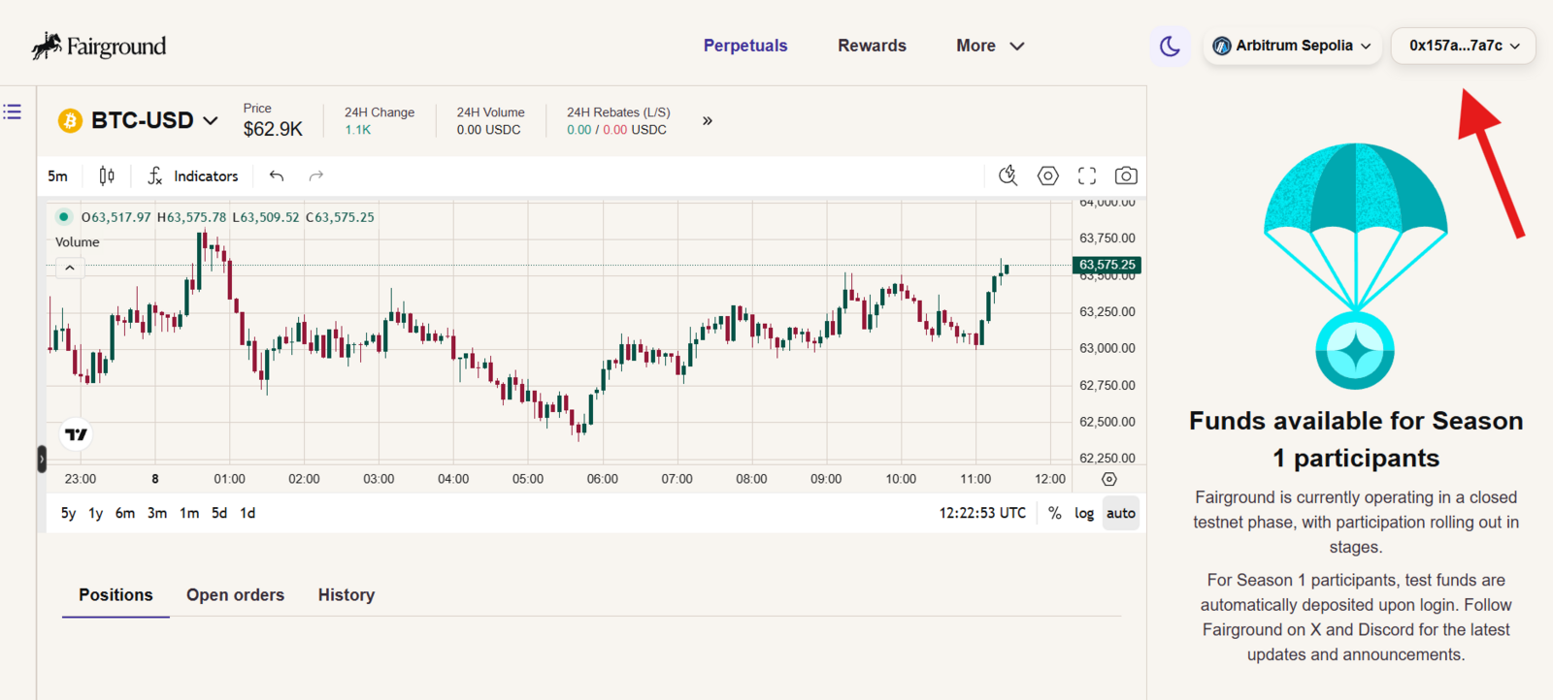Toggle percent scale on chart
Viewport: 1553px width, 700px height.
pyautogui.click(x=1055, y=513)
